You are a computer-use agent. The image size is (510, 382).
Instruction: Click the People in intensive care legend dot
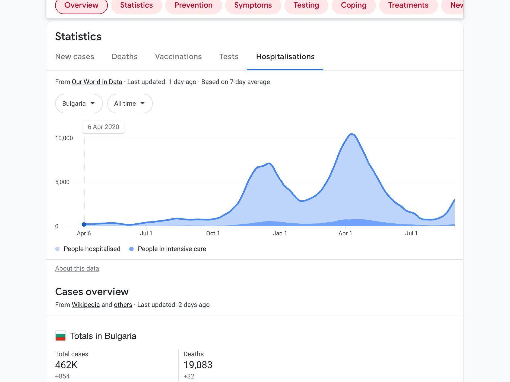coord(131,249)
